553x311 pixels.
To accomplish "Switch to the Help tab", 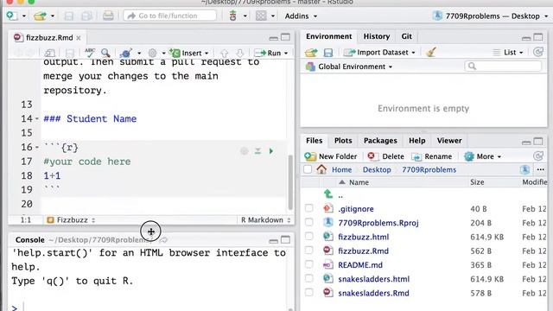I will pos(416,140).
